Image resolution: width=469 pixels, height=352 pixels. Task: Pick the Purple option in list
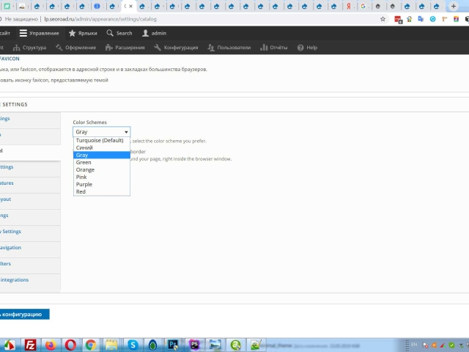[84, 184]
